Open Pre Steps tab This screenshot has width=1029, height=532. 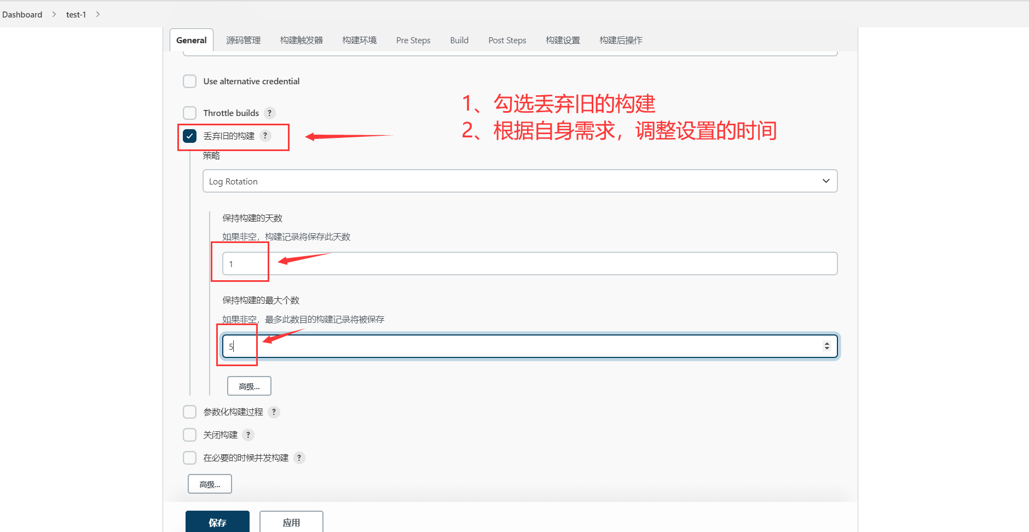tap(413, 40)
